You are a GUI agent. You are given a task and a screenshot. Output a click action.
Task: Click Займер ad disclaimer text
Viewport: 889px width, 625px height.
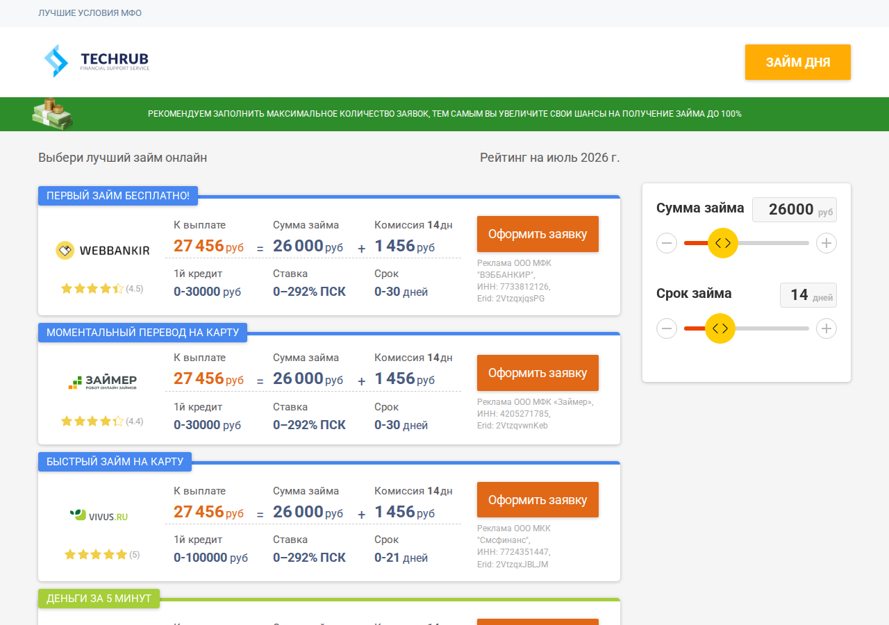coord(535,414)
